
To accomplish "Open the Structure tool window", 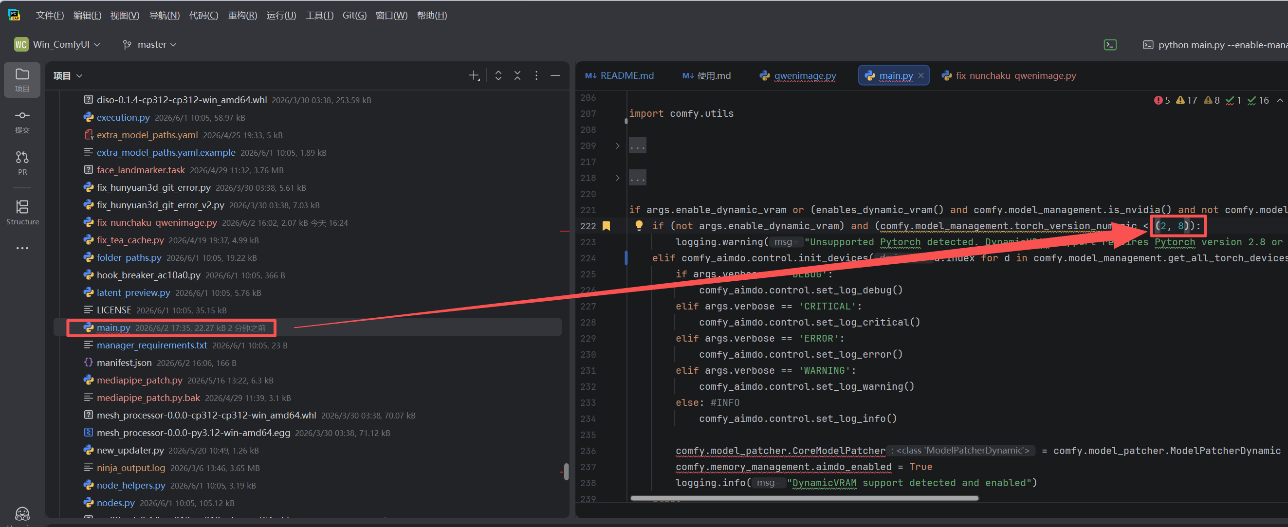I will (22, 213).
